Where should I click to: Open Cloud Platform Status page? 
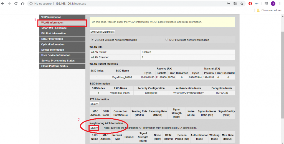click(x=62, y=66)
